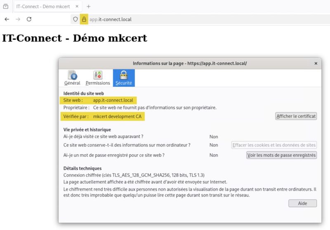Screen dimensions: 330x230
Task: Click the Identité du site web heading
Action: tap(84, 93)
